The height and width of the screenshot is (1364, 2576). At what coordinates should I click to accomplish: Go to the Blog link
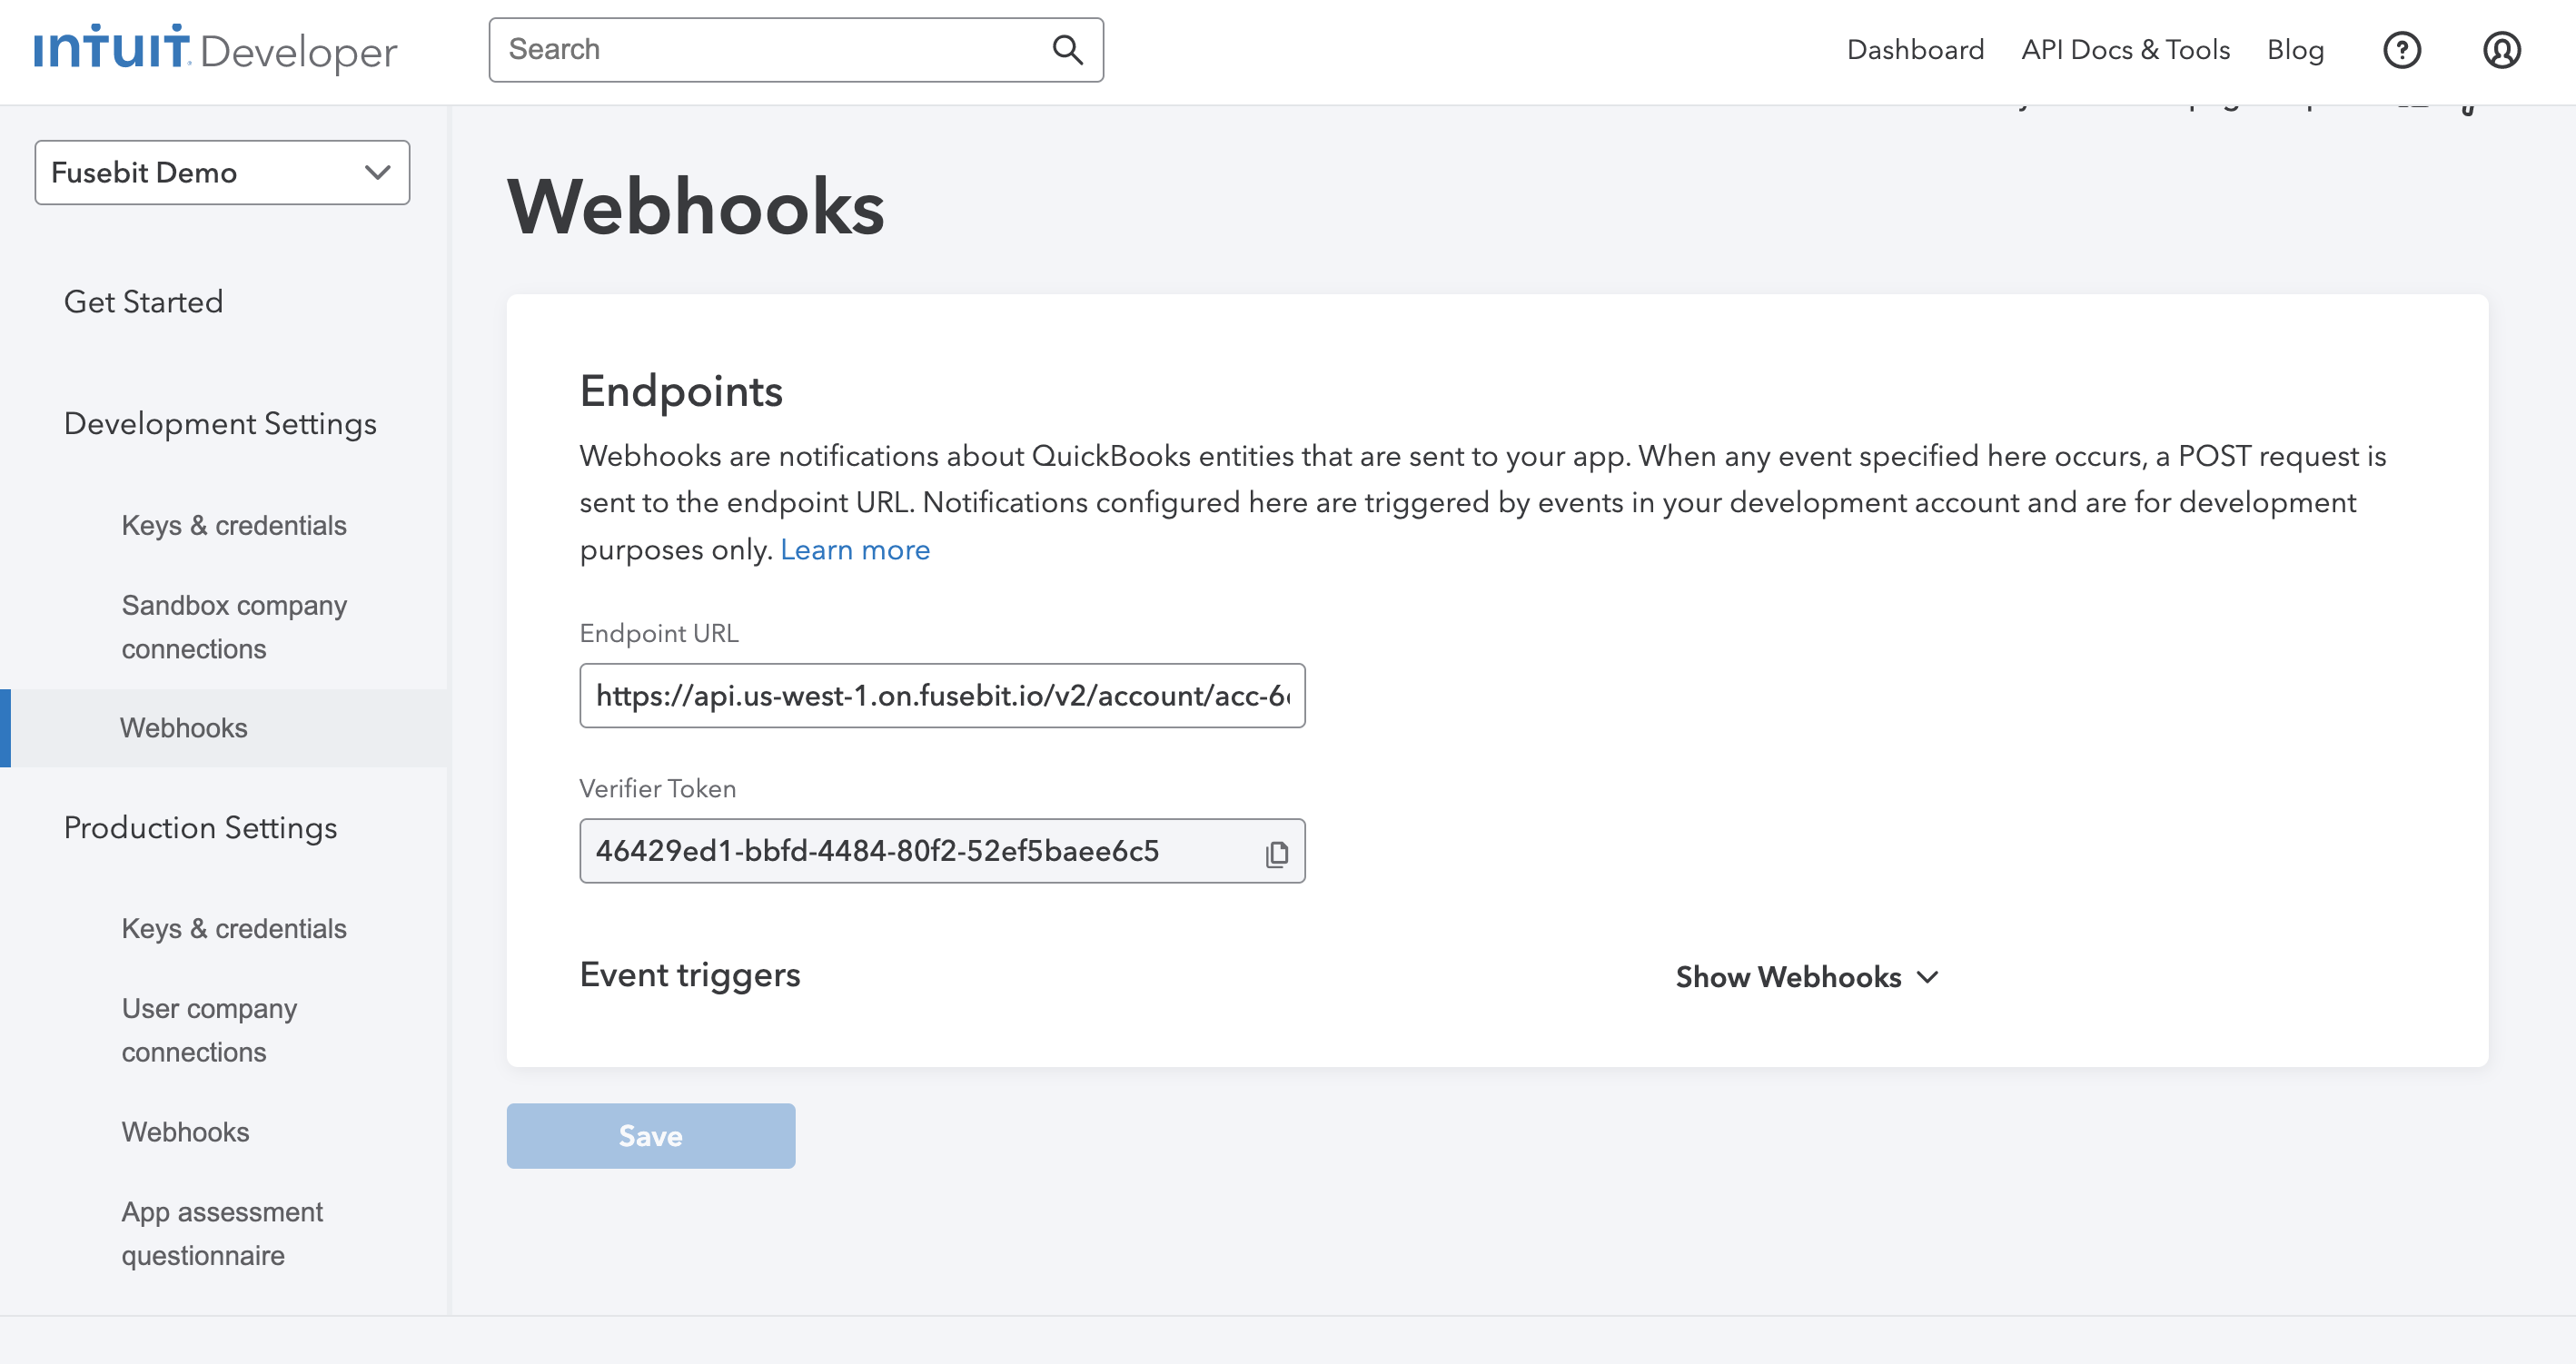click(x=2295, y=50)
